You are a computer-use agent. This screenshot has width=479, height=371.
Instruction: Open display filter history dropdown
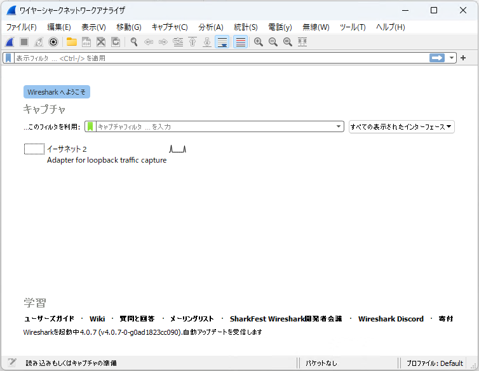(x=451, y=58)
